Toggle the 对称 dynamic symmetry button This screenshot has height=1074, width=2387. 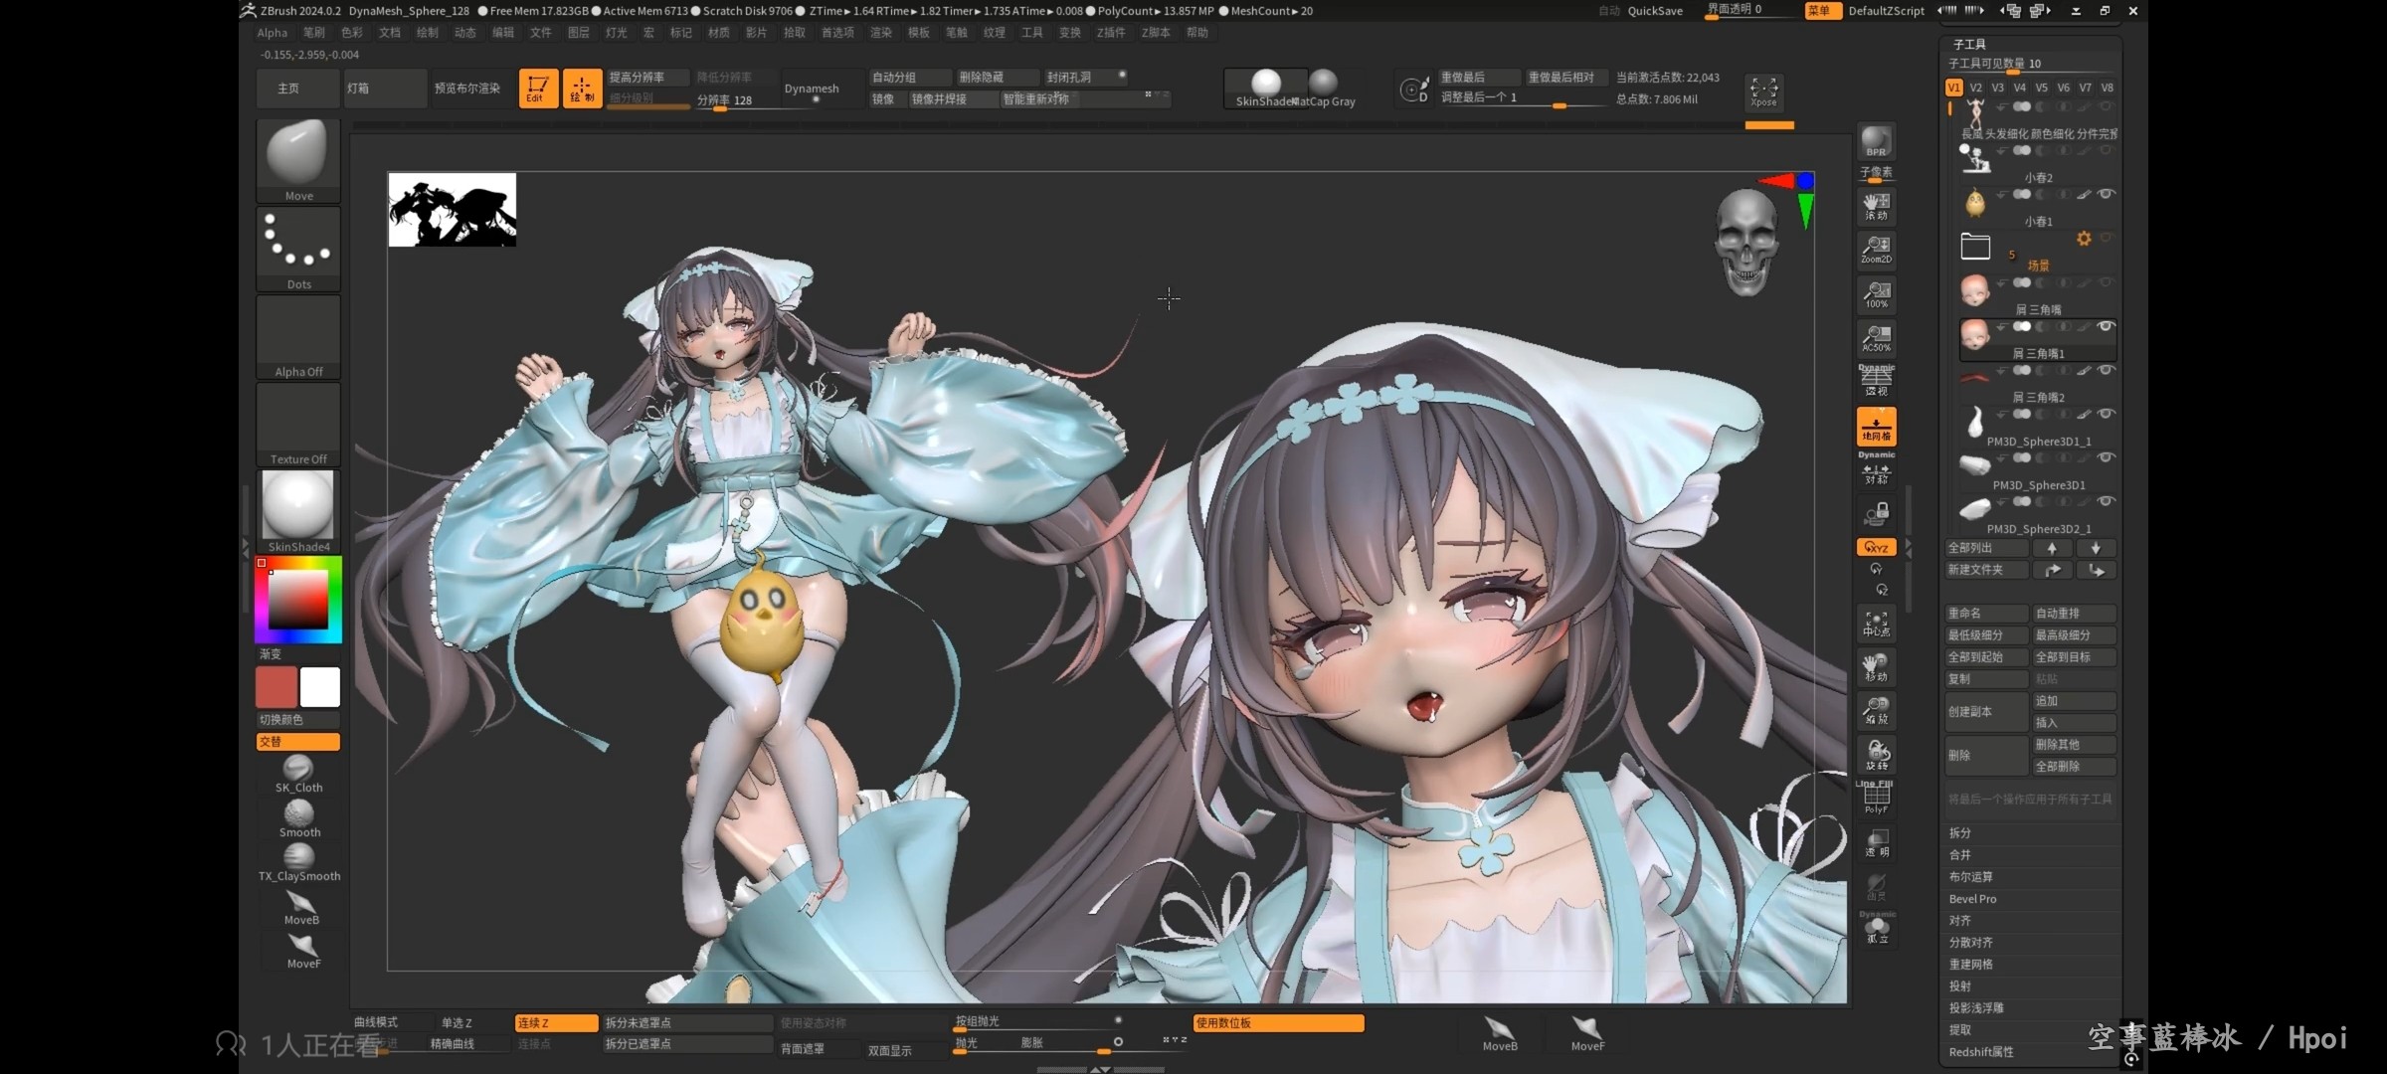tap(1877, 471)
